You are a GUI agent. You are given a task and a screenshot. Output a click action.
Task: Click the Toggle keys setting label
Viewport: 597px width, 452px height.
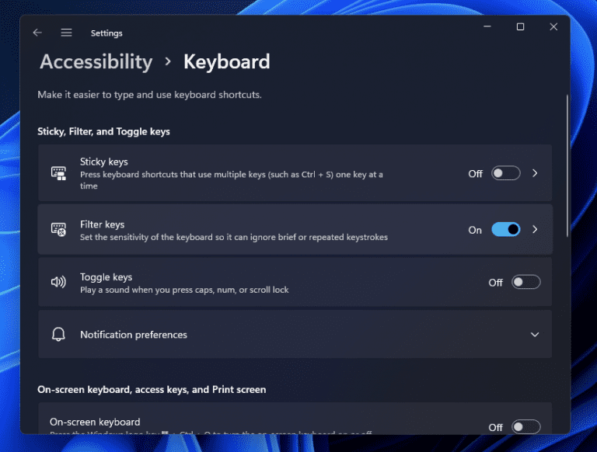coord(106,277)
